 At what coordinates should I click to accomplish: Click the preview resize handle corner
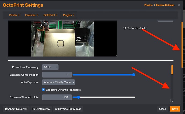click(116, 56)
